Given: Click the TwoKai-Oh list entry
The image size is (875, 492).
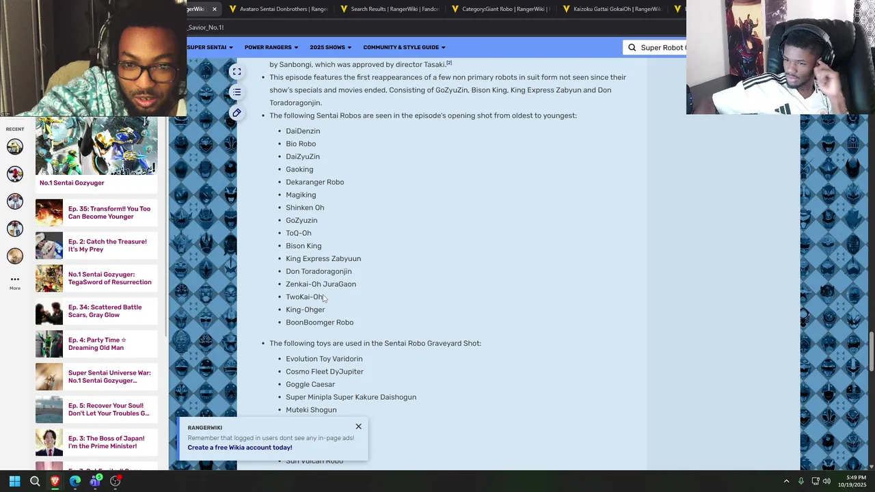Looking at the screenshot, I should pyautogui.click(x=305, y=297).
